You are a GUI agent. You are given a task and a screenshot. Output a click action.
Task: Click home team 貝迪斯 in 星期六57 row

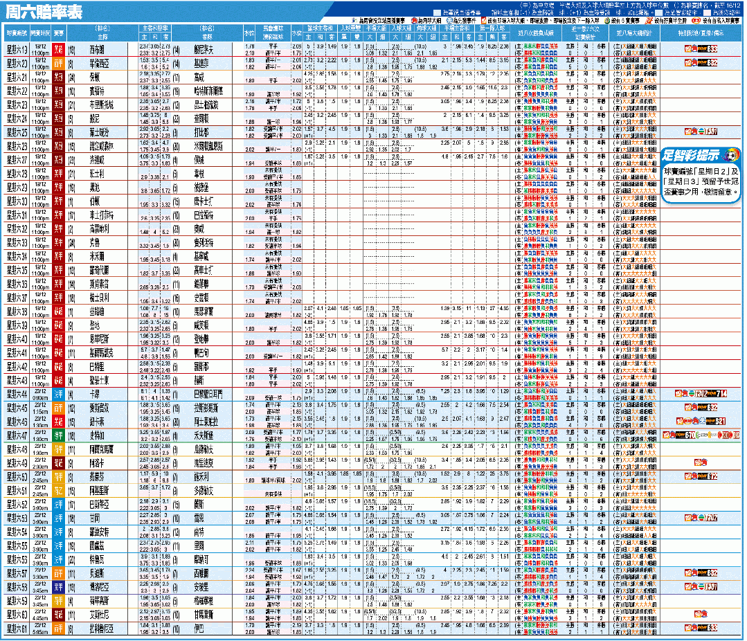[97, 573]
